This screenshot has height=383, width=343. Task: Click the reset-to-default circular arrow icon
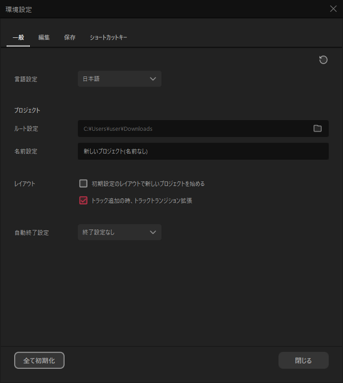(323, 60)
